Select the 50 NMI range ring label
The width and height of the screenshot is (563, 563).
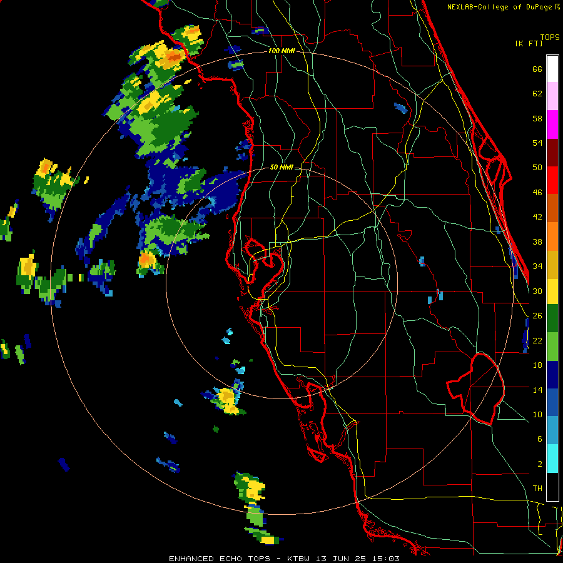281,167
